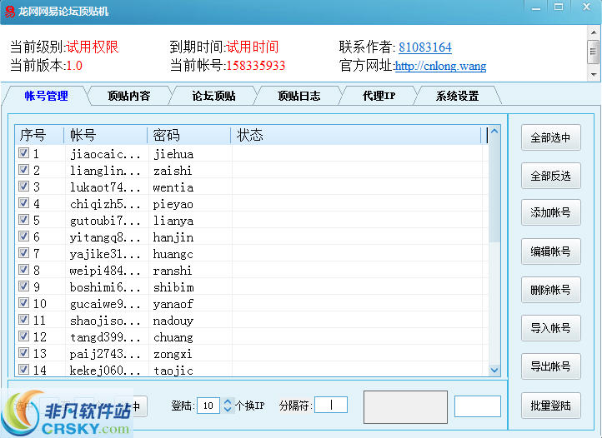602x438 pixels.
Task: Click the header panel scrollbar thumb
Action: [x=594, y=52]
